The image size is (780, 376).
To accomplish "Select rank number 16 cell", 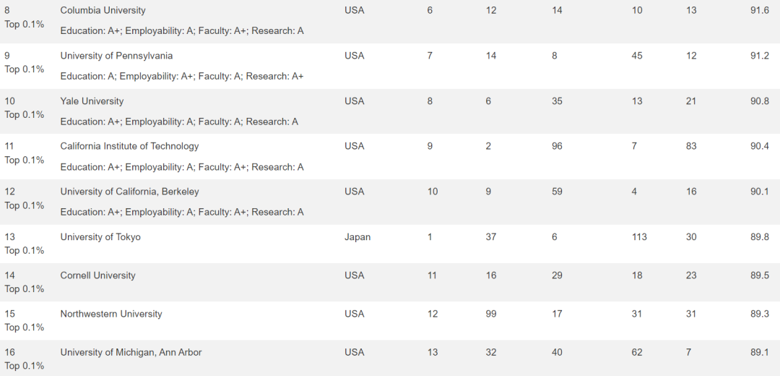I will tap(9, 353).
